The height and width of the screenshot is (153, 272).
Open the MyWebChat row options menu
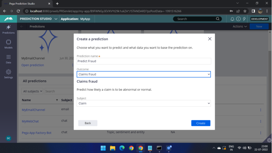click(x=261, y=122)
